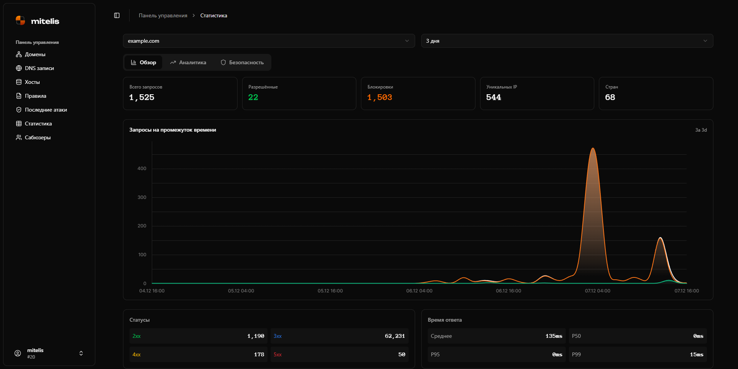Screen dimensions: 738x369
Task: Click the Правила document icon
Action: pyautogui.click(x=18, y=96)
